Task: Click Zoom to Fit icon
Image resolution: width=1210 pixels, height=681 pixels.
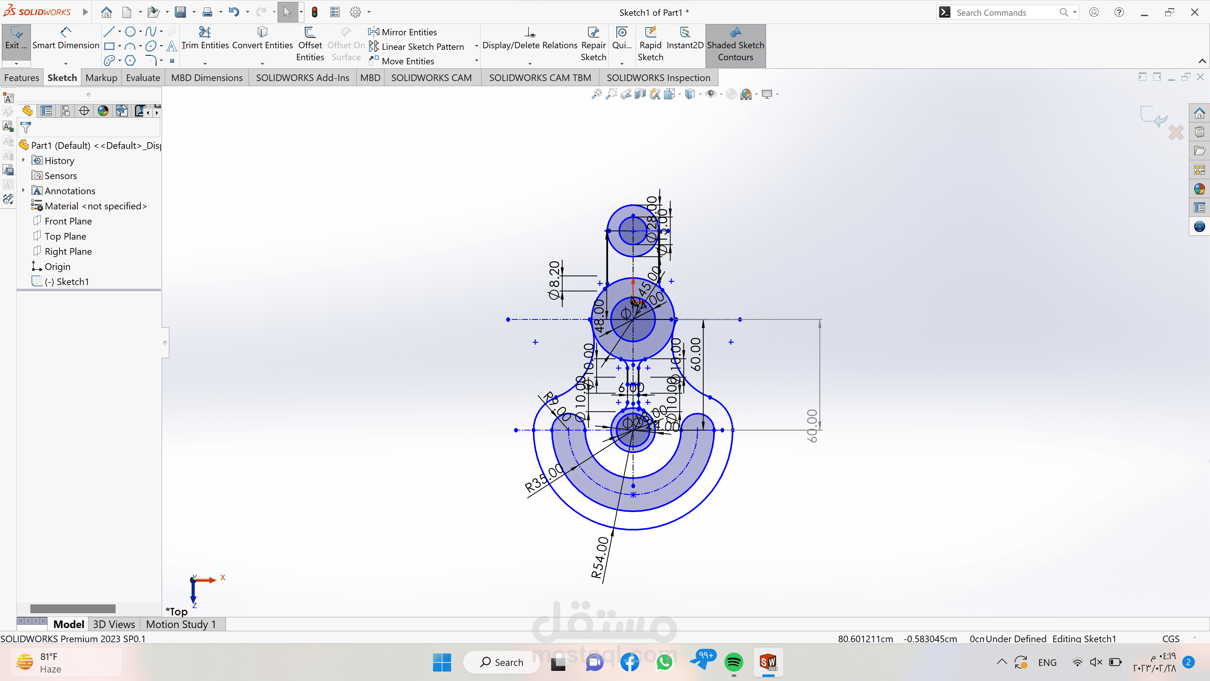Action: pos(596,94)
